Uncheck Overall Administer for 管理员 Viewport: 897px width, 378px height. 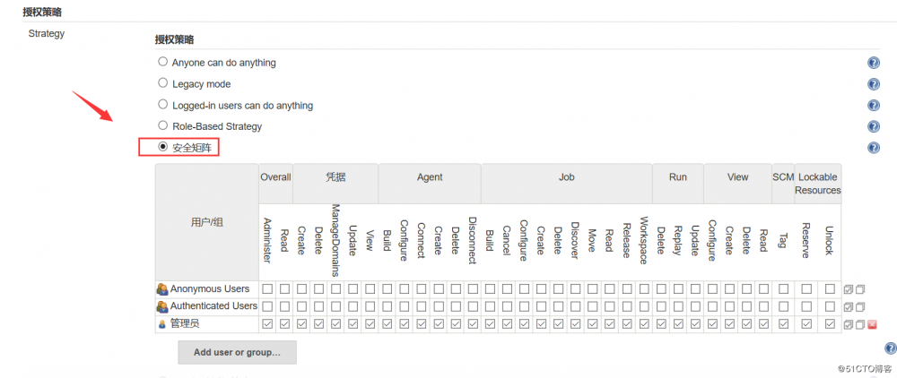[267, 324]
